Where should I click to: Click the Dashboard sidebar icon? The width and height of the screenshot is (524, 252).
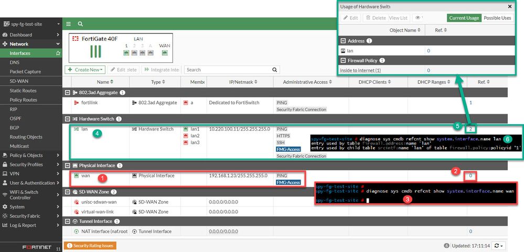5,35
